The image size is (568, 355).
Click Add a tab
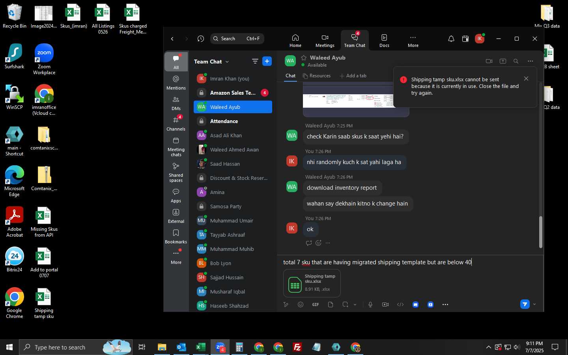click(353, 76)
